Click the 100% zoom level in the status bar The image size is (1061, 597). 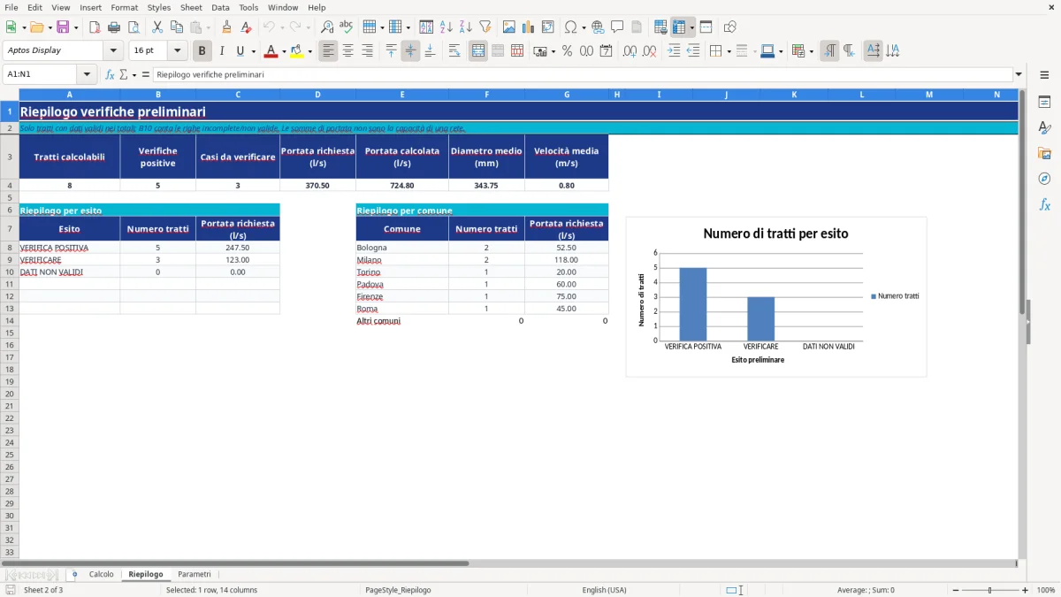pos(1046,590)
